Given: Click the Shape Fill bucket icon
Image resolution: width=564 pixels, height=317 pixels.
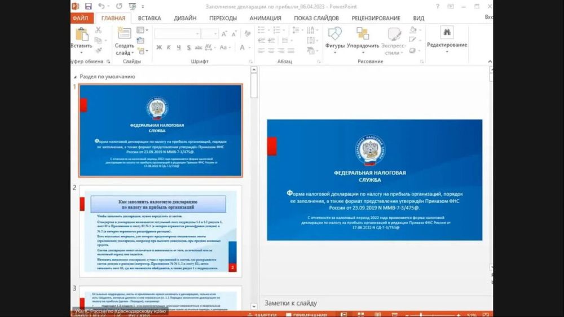Looking at the screenshot, I should [413, 30].
